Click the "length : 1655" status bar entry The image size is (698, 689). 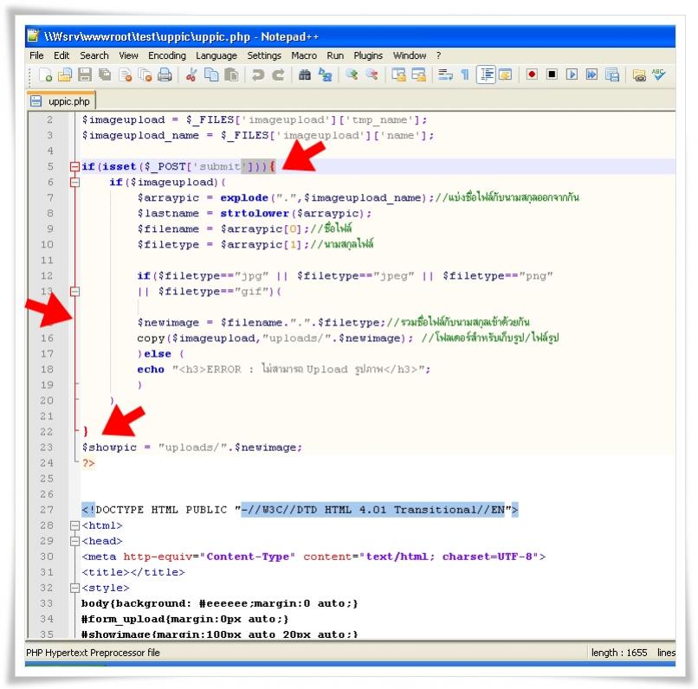[x=619, y=653]
